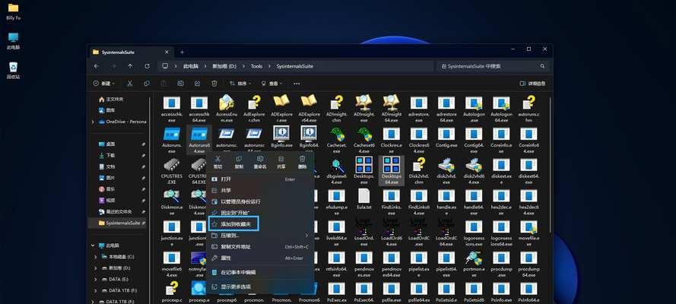The image size is (676, 304).
Task: Select the ADInsight.exe file icon
Action: point(364,103)
